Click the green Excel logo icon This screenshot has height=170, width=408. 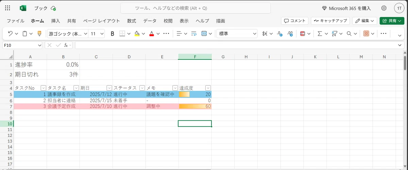click(23, 8)
